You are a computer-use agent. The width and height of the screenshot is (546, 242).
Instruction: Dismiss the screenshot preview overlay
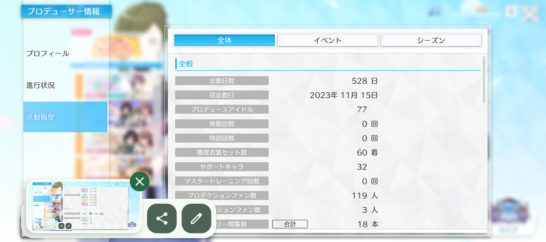click(x=139, y=181)
